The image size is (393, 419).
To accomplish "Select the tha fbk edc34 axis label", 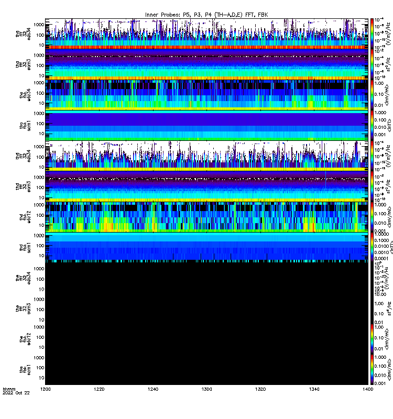I will (x=25, y=95).
